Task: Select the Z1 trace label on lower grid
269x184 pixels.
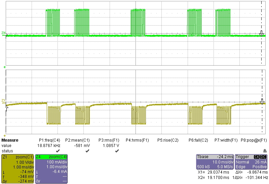Action: click(3, 101)
